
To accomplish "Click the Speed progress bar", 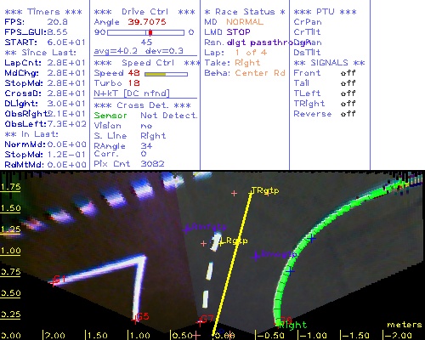I will coord(166,74).
